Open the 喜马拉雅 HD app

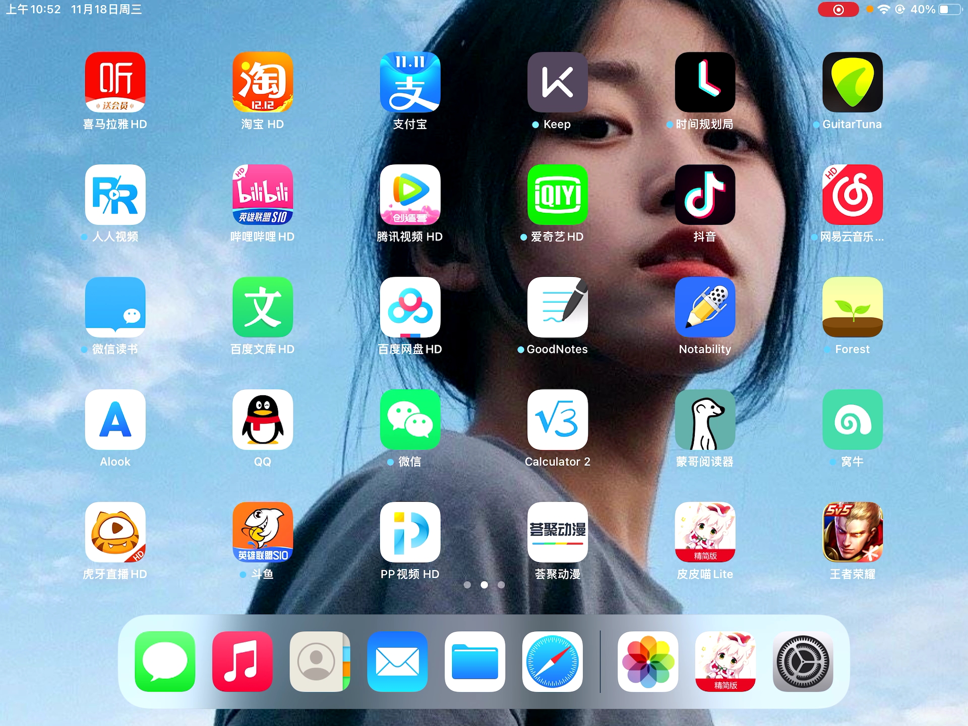[115, 82]
